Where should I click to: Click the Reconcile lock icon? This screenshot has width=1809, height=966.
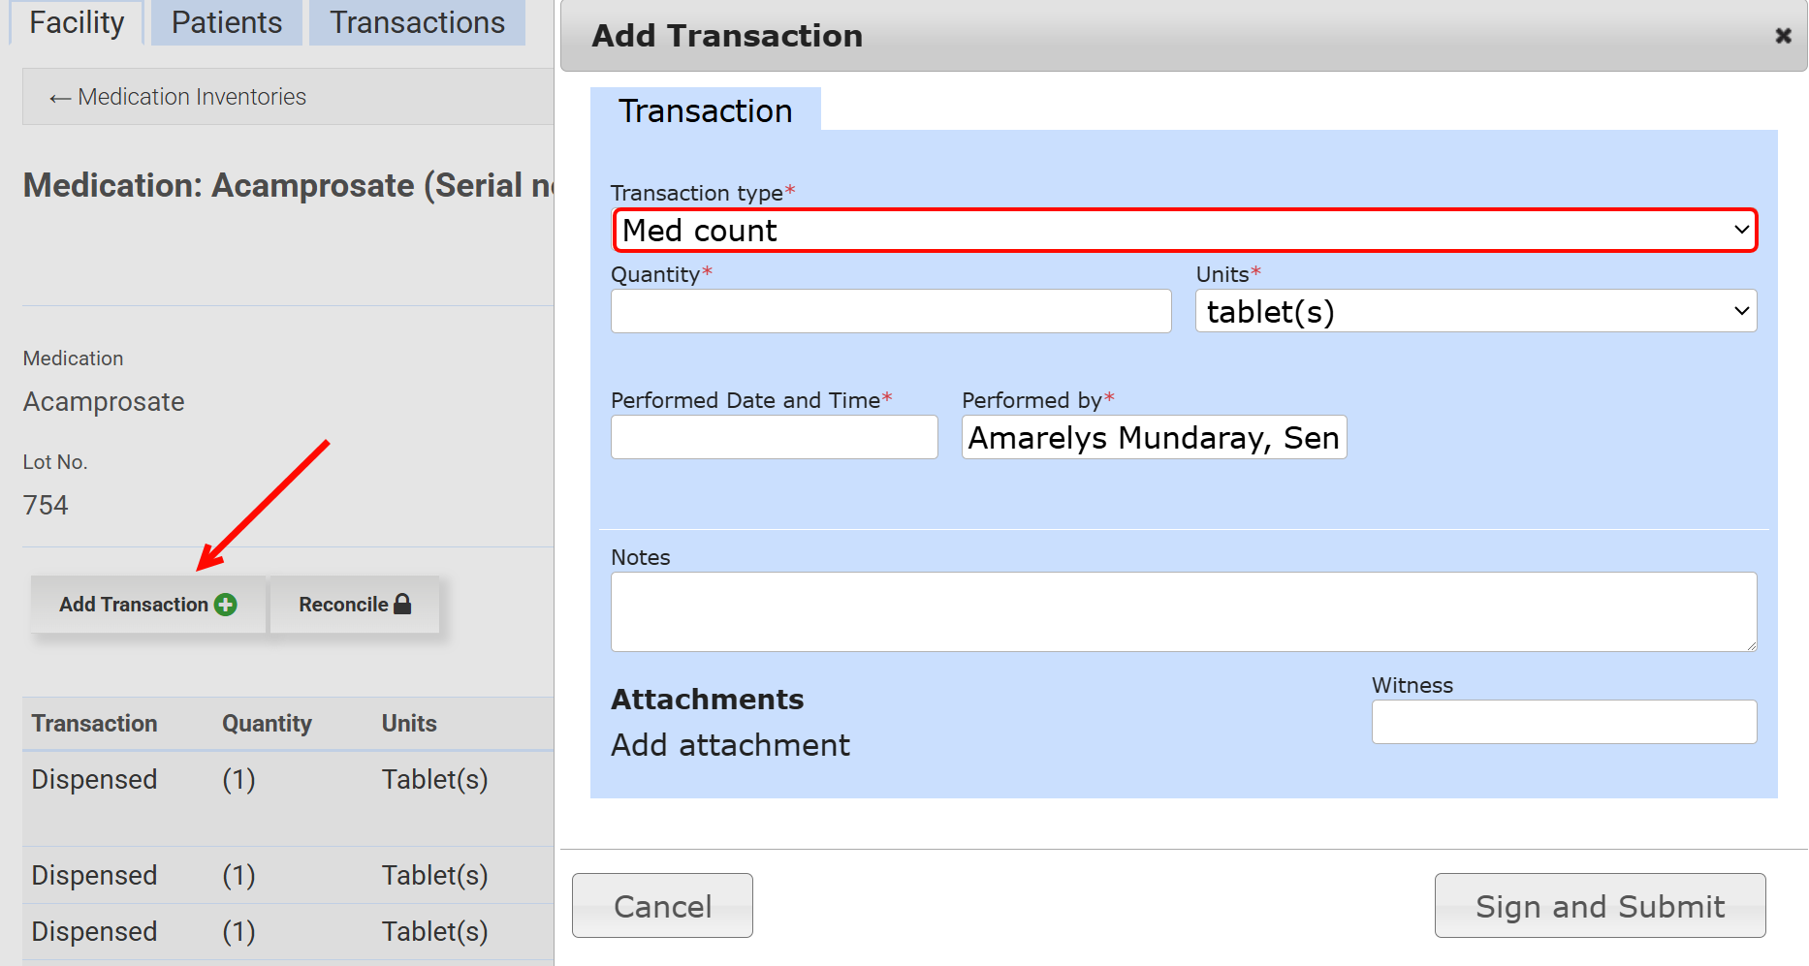pos(402,604)
